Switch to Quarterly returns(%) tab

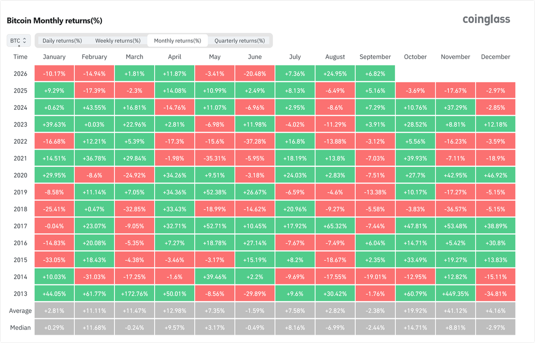239,41
